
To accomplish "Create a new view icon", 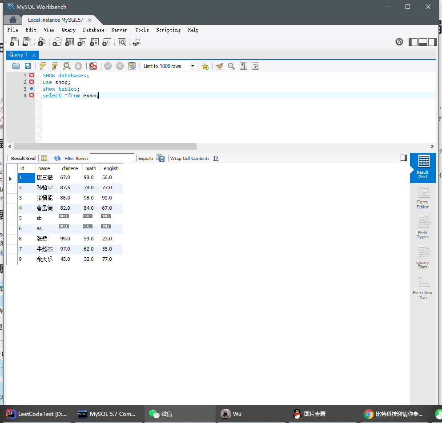I will click(82, 42).
